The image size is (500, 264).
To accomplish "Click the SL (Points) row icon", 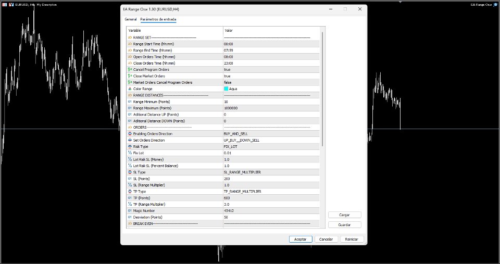I will pos(130,179).
